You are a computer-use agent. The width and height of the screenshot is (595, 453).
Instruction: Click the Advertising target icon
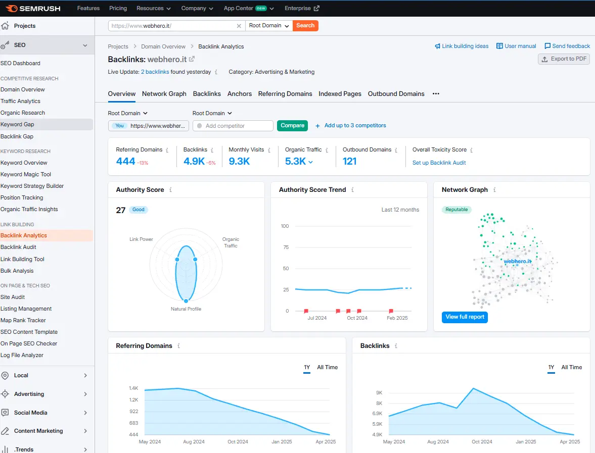(x=5, y=394)
